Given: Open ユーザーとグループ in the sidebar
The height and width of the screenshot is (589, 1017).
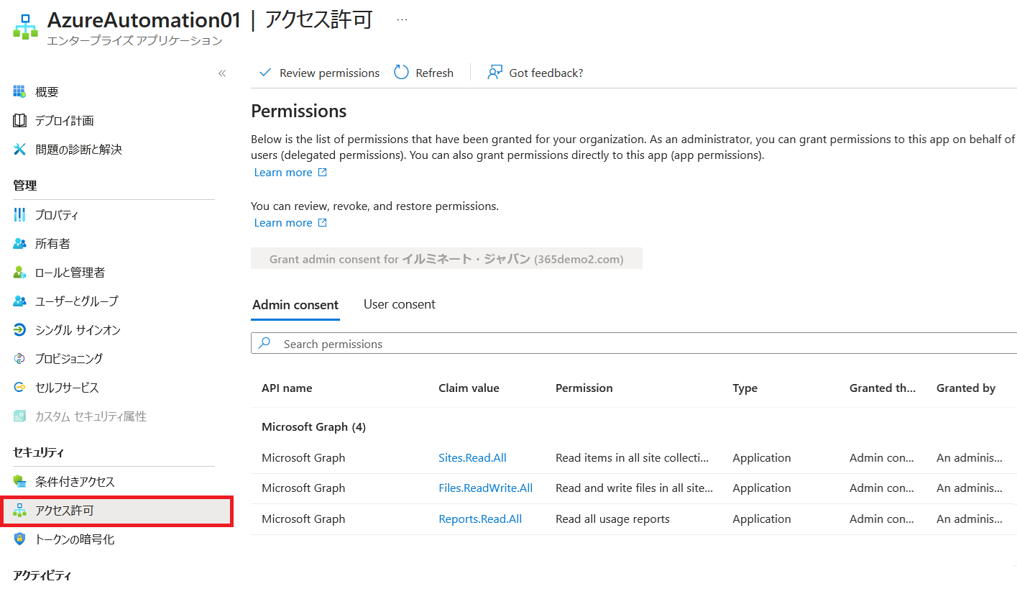Looking at the screenshot, I should 76,301.
